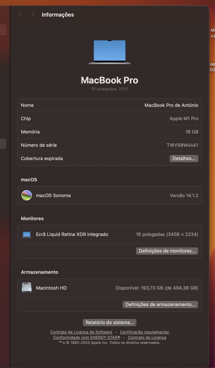Open coverage Detalhes... button
The image size is (215, 368).
(x=184, y=158)
